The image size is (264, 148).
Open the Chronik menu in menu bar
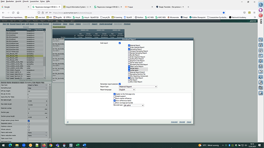click(x=26, y=2)
